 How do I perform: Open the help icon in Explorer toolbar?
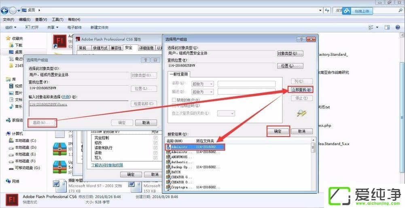click(x=398, y=27)
